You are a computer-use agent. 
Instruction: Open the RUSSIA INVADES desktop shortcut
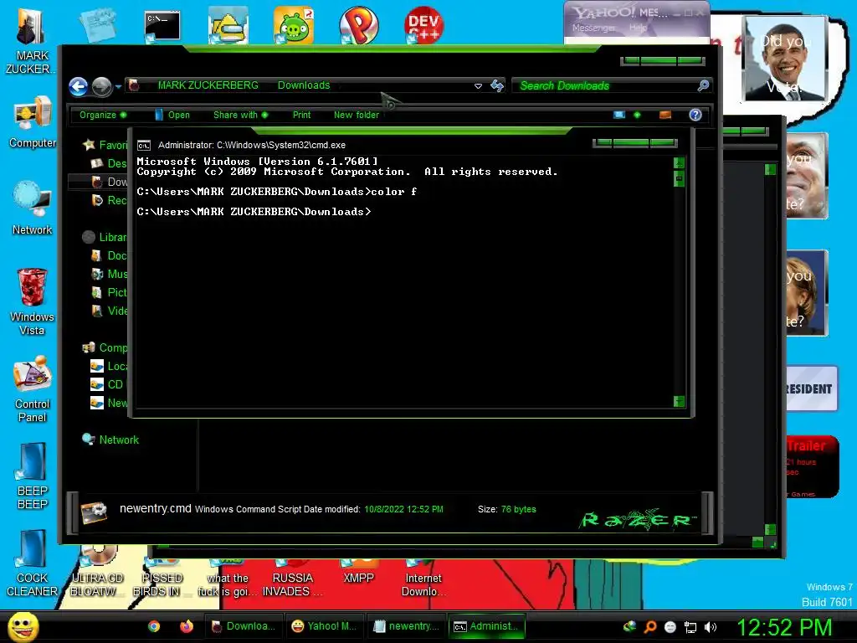[292, 579]
